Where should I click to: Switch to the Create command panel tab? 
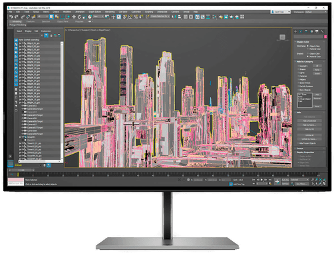coord(295,31)
